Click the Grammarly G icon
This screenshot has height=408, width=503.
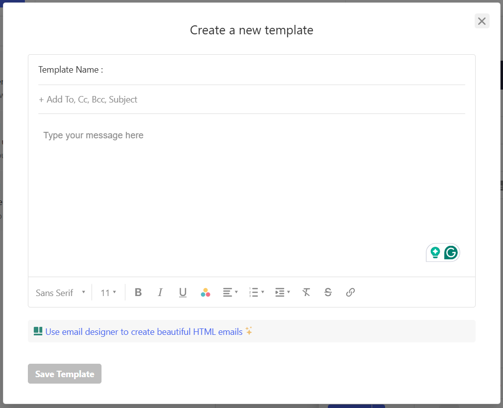tap(451, 252)
